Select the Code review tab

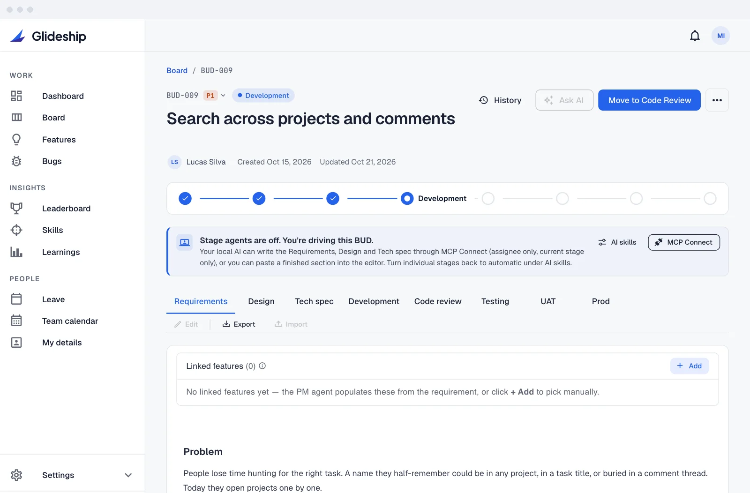tap(438, 301)
